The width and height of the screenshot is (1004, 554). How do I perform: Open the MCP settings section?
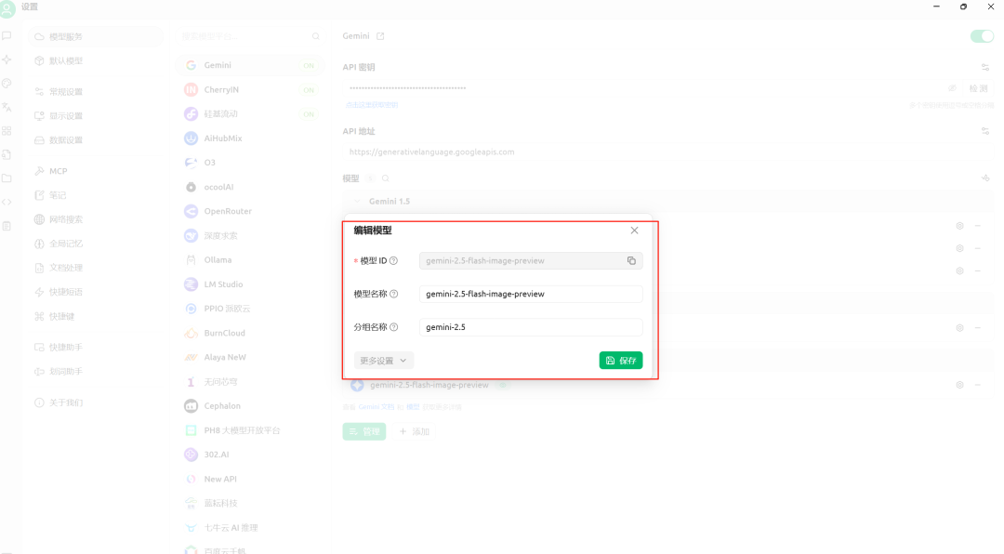95,171
